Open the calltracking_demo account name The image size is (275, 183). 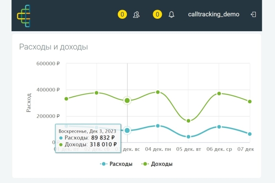coord(214,14)
